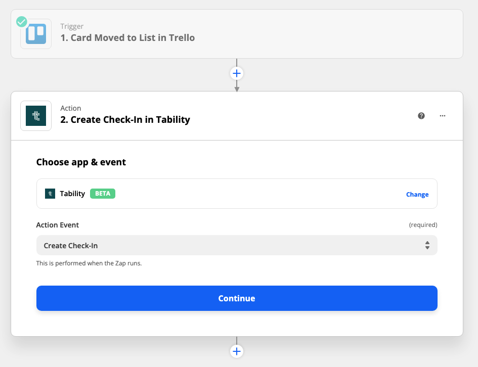Click the Choose app & event section heading
Screen dimensions: 478x367
pyautogui.click(x=81, y=162)
